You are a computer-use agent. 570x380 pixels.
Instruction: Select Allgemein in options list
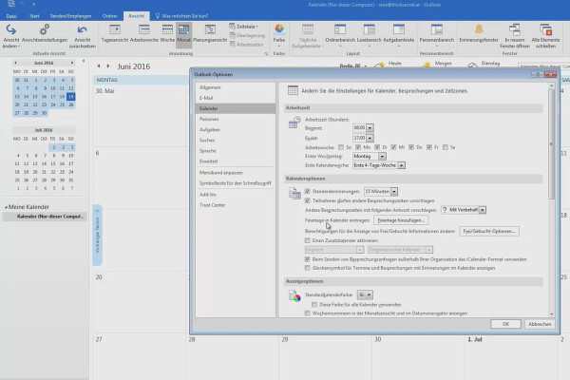236,87
